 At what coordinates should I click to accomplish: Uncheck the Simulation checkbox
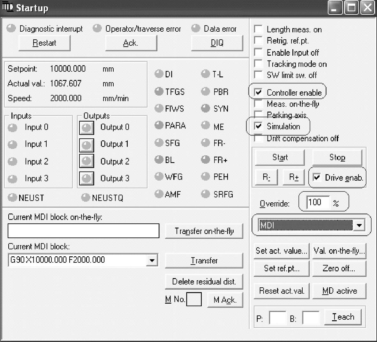click(x=258, y=126)
